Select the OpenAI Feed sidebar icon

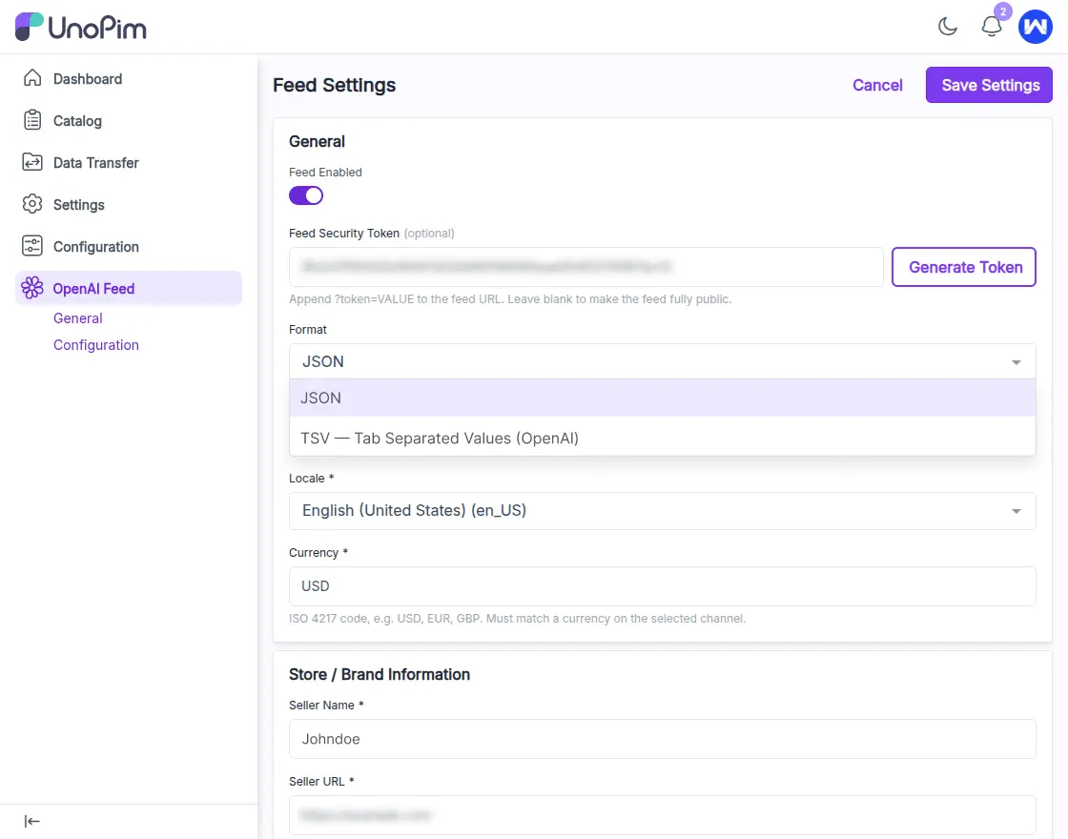tap(32, 287)
